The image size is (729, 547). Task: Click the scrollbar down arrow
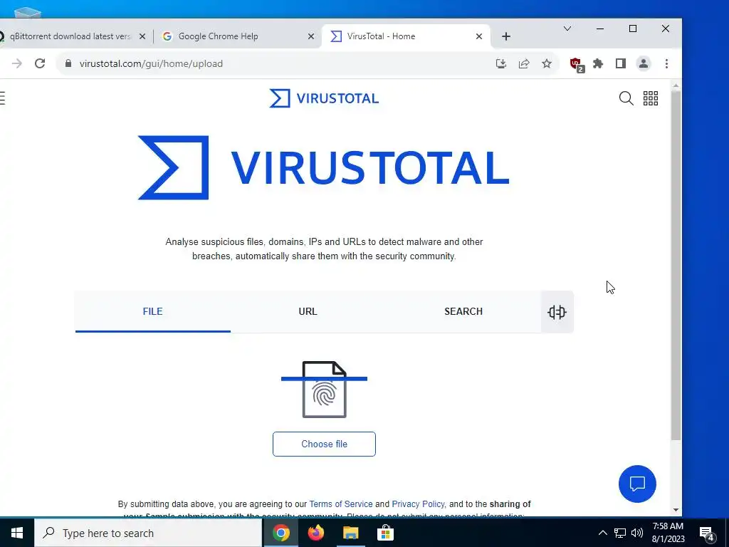coord(676,510)
